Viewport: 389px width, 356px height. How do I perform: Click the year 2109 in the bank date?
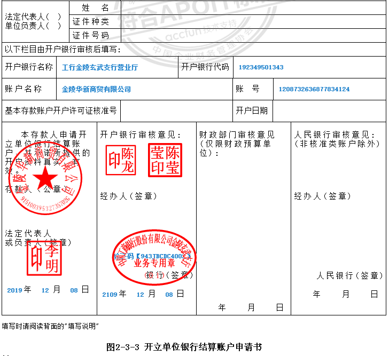pos(110,295)
